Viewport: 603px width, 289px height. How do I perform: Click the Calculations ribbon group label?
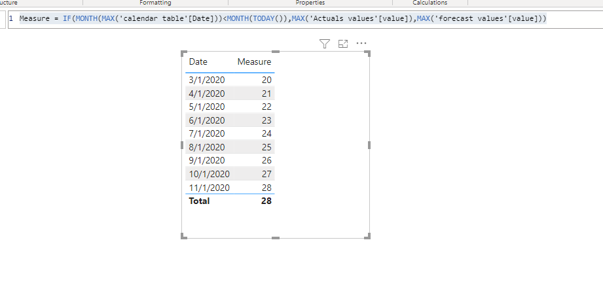tap(430, 3)
